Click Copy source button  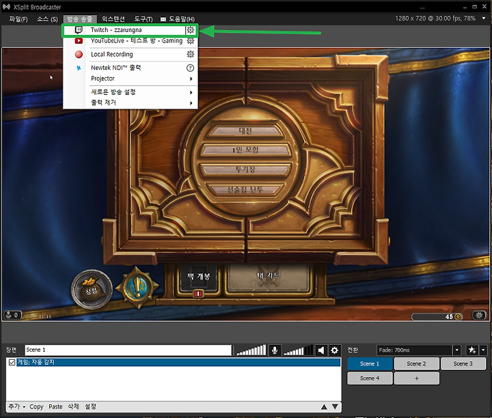[36, 406]
